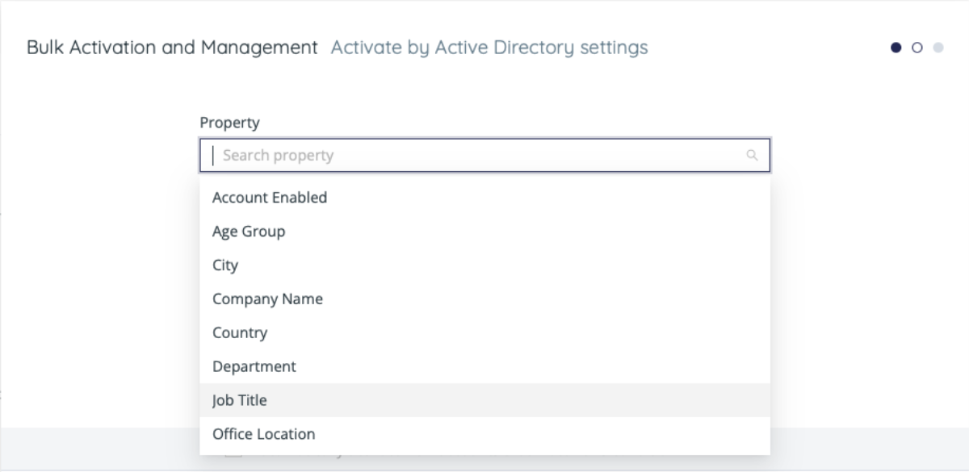The image size is (969, 472).
Task: Click the Property field label
Action: (x=229, y=123)
